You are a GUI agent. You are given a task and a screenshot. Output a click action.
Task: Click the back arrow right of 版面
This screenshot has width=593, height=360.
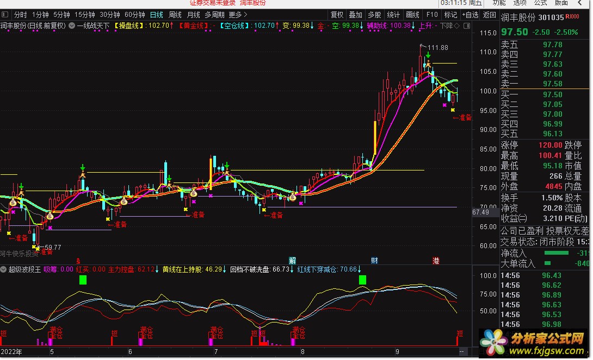point(580,3)
